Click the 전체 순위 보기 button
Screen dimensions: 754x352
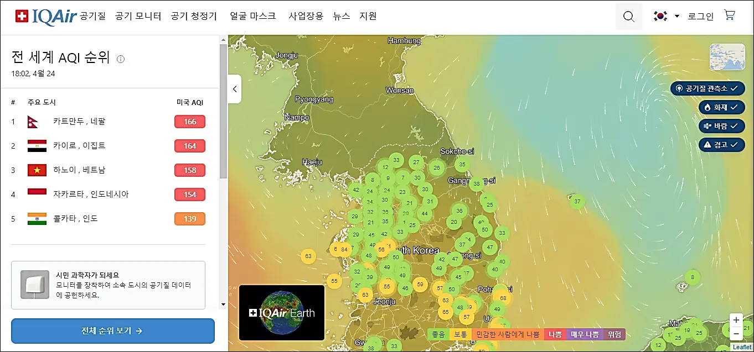coord(112,331)
